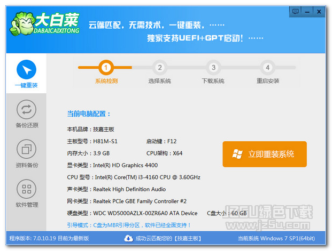332x251 pixels.
Task: Click the Realtek PCIe GBE network card line
Action: pyautogui.click(x=127, y=201)
